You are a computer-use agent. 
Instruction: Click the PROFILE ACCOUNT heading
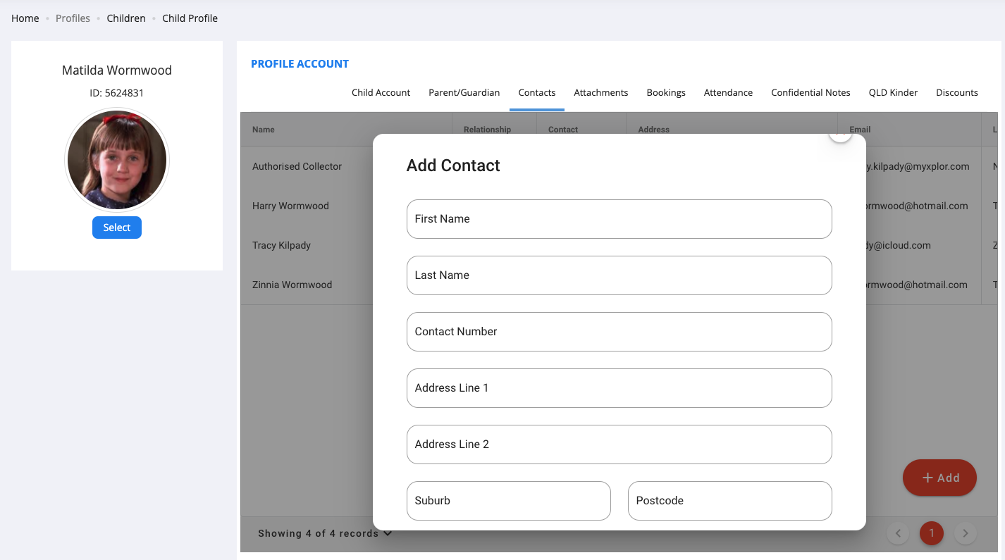(300, 63)
